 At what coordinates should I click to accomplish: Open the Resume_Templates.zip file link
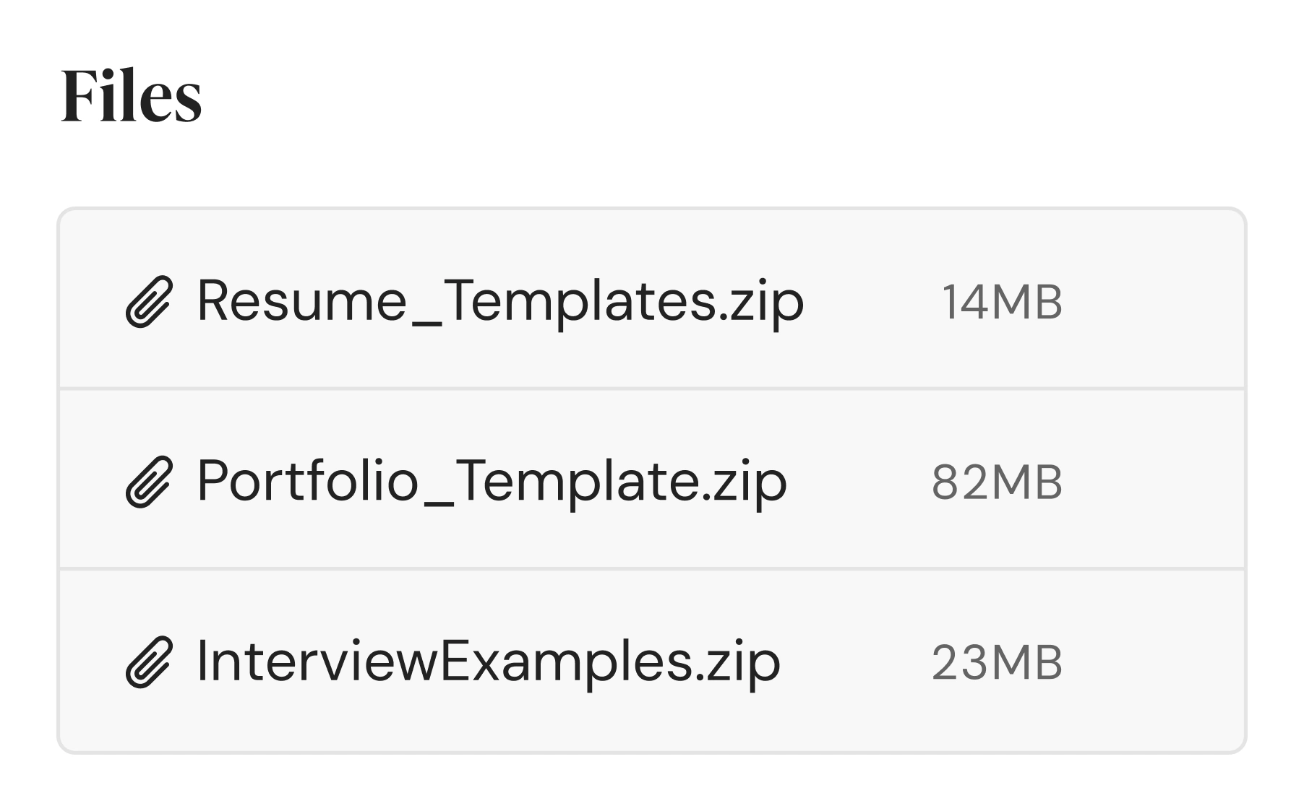coord(499,300)
